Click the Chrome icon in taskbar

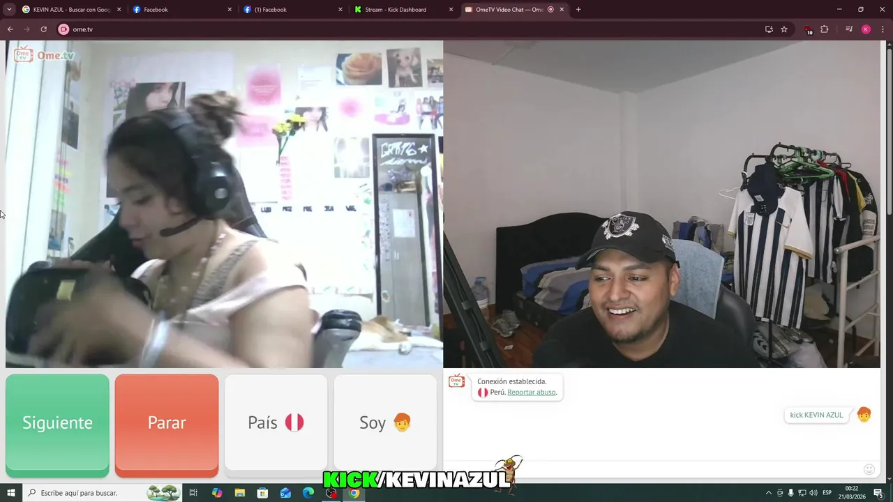pos(354,493)
